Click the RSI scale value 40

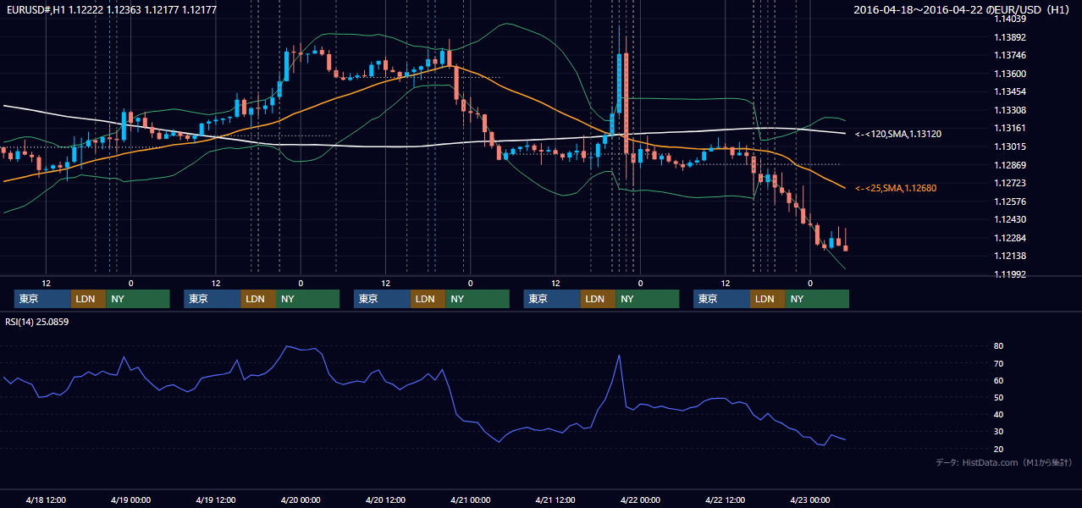click(998, 415)
